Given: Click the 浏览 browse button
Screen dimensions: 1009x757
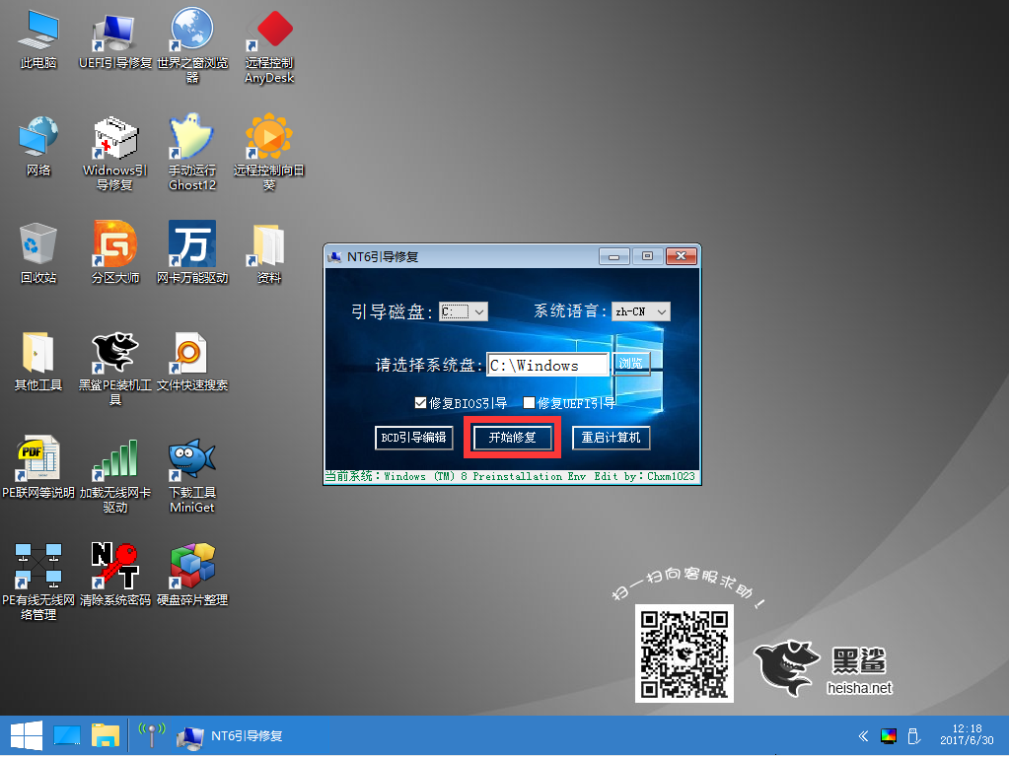Looking at the screenshot, I should tap(630, 364).
